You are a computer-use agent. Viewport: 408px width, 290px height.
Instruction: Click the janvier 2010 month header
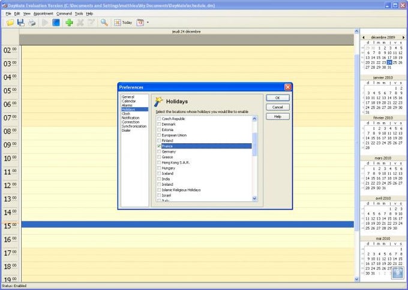[383, 77]
